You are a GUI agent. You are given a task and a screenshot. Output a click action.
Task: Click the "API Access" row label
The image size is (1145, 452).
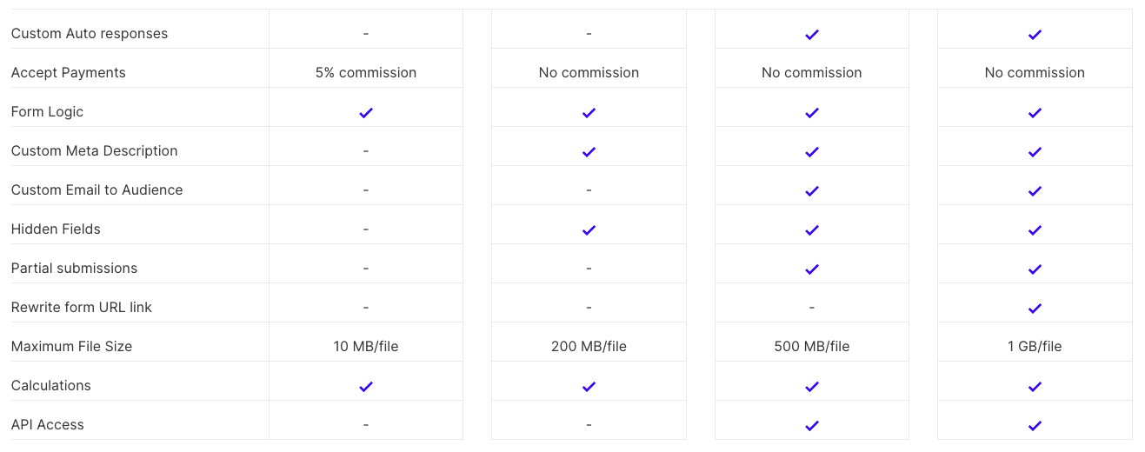click(x=48, y=424)
